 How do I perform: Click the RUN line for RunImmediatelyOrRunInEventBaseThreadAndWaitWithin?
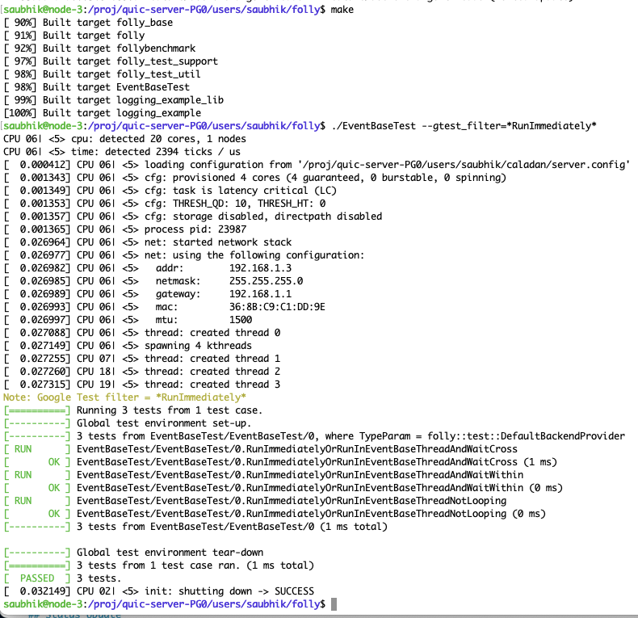263,475
